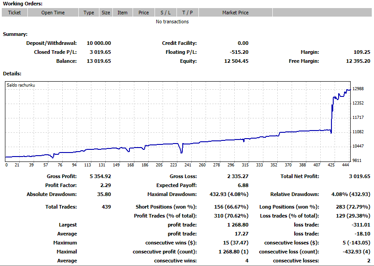The width and height of the screenshot is (374, 266).
Task: Select the Price column header
Action: pyautogui.click(x=144, y=13)
